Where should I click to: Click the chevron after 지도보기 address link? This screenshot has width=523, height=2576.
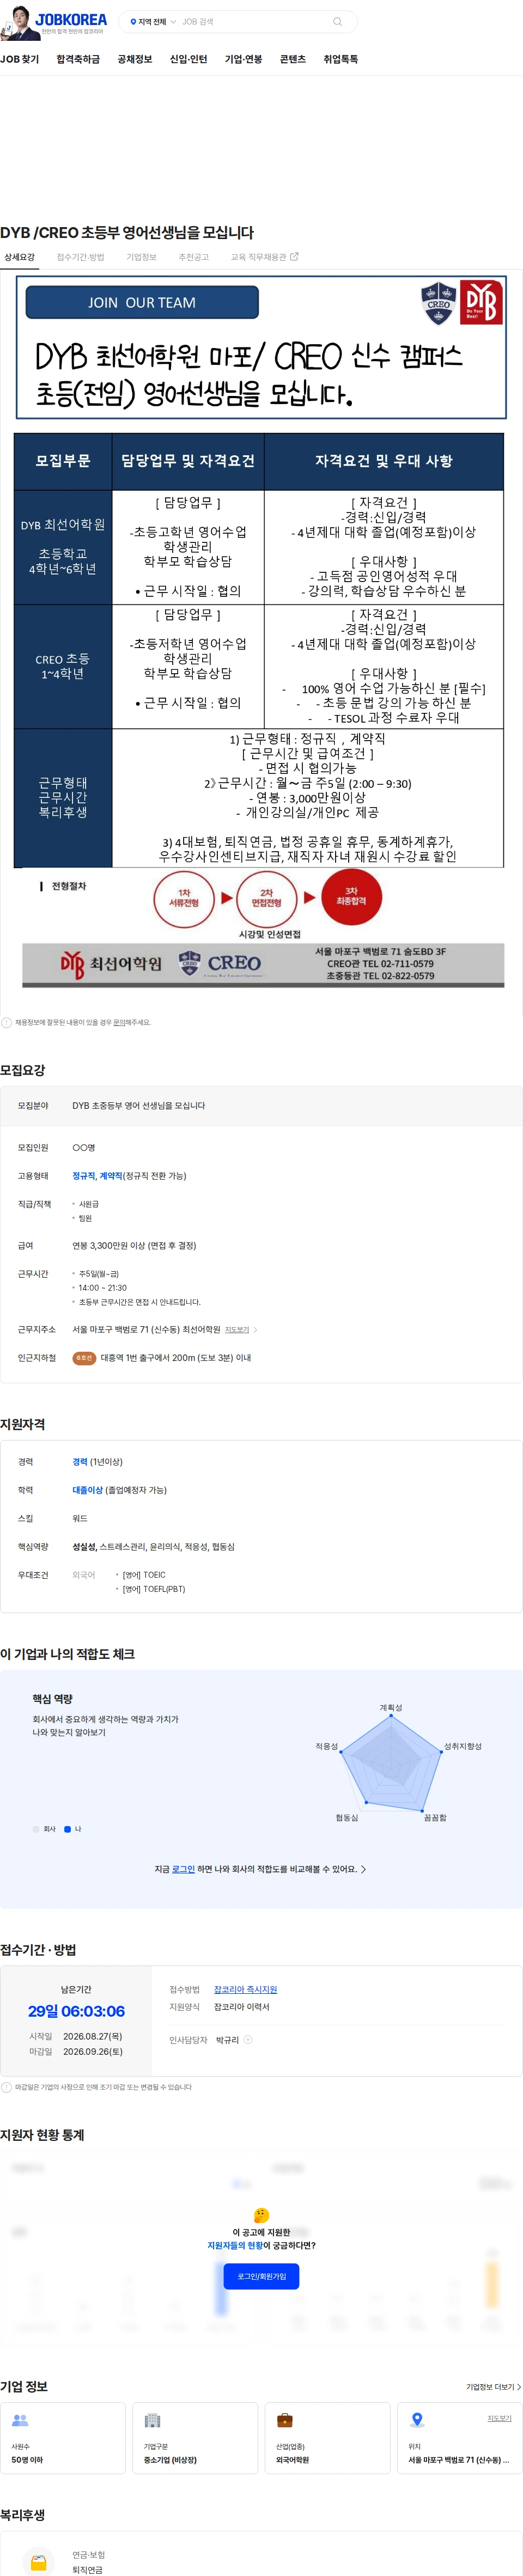pos(256,1330)
